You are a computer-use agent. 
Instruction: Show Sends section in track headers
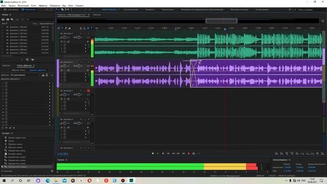pos(66,28)
